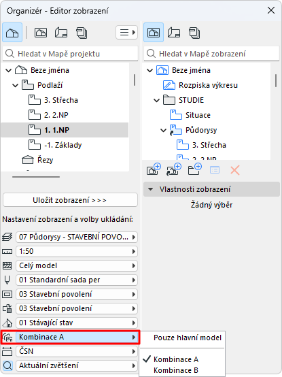
Task: Click the scale ruler icon
Action: [7, 252]
